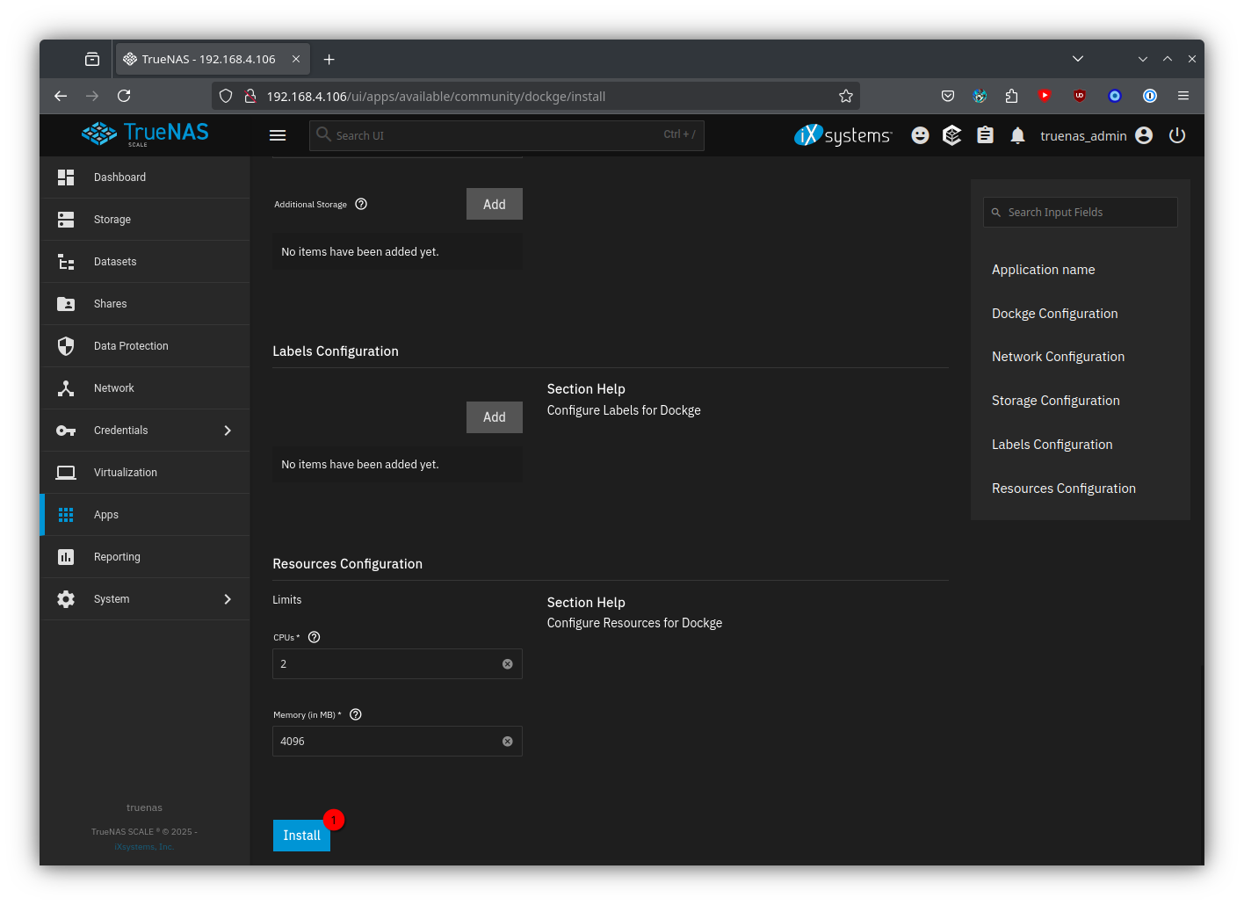Screen dimensions: 1244x905
Task: Jump to Network Configuration section
Action: pyautogui.click(x=1058, y=357)
